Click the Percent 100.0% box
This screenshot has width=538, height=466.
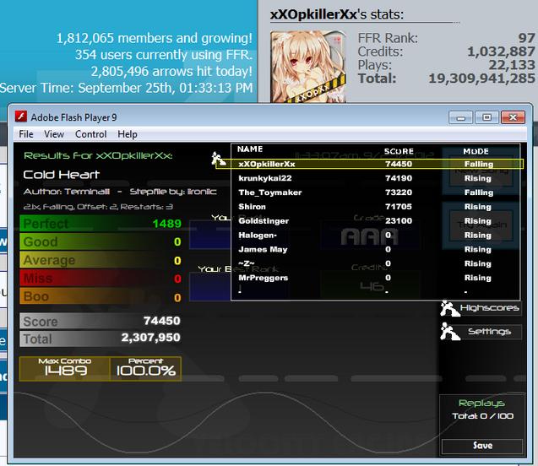145,369
